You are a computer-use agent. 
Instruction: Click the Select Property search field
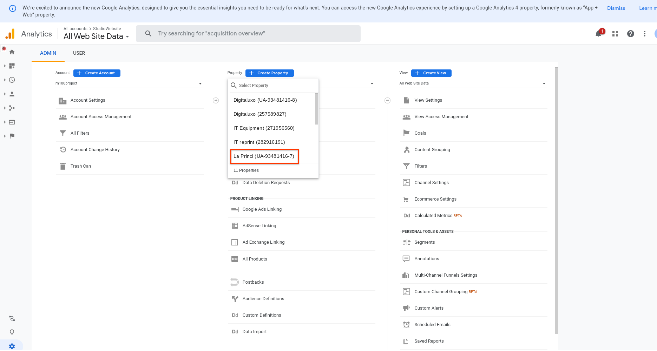point(273,86)
